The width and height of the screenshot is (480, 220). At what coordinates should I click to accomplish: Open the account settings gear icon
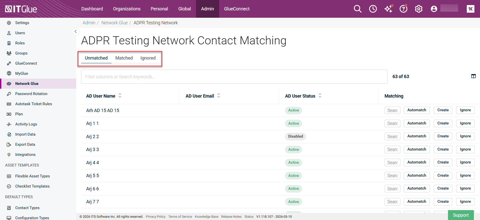click(x=419, y=9)
